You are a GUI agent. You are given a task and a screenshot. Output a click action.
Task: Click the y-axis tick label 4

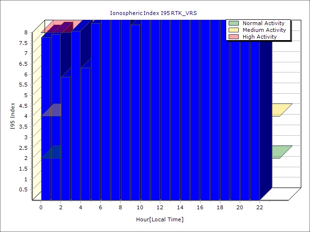point(26,116)
